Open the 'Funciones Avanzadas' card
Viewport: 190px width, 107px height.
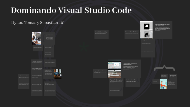(x=133, y=82)
